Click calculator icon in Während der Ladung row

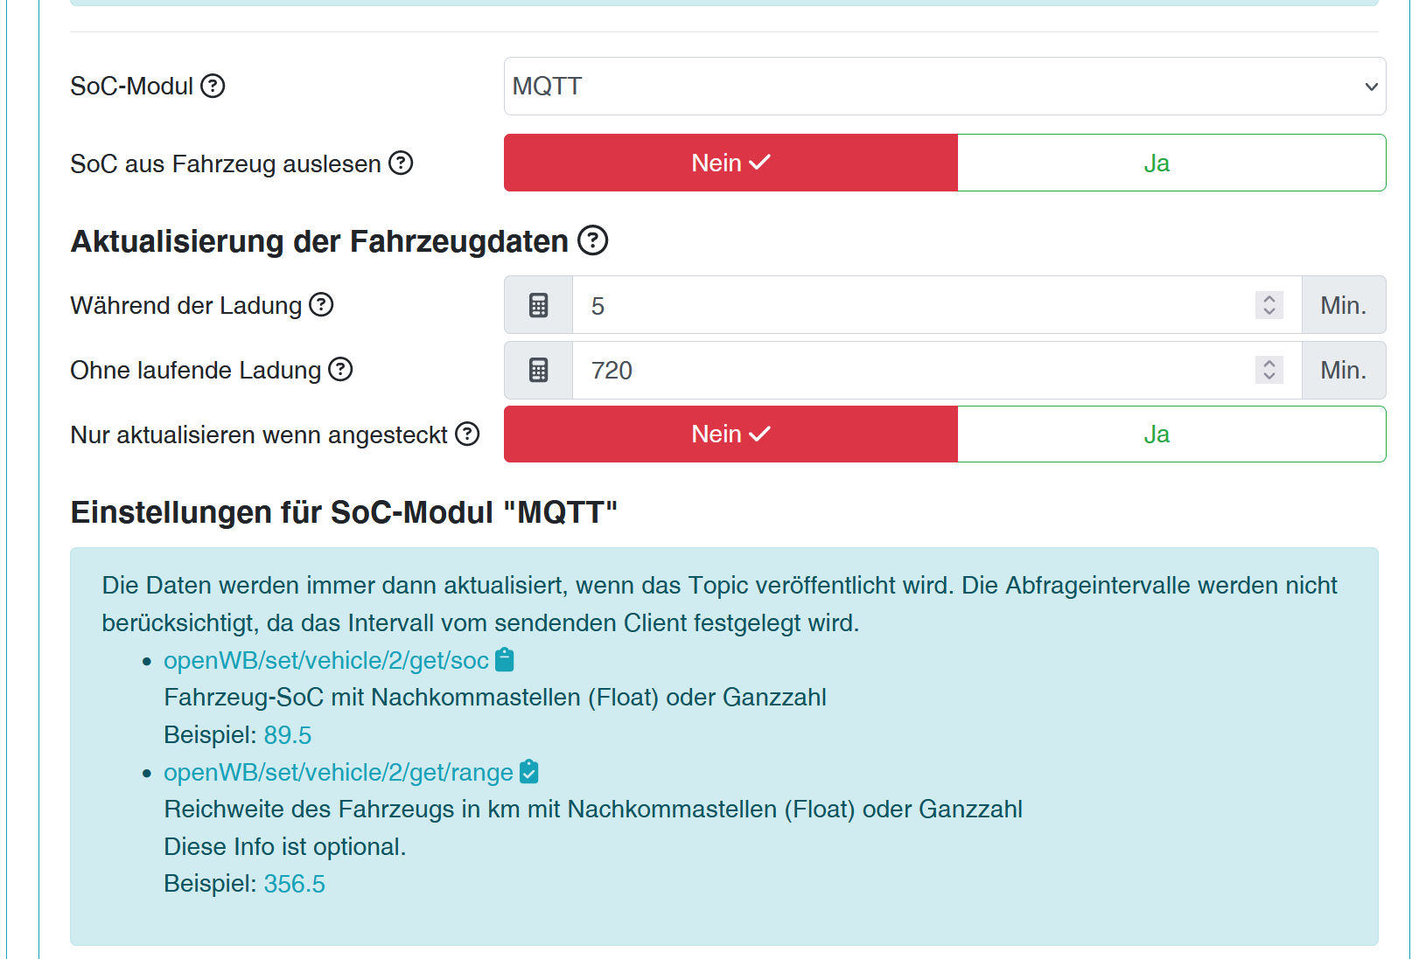(x=539, y=305)
